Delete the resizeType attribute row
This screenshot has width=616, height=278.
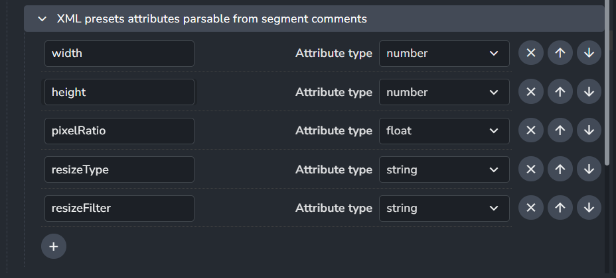(531, 169)
